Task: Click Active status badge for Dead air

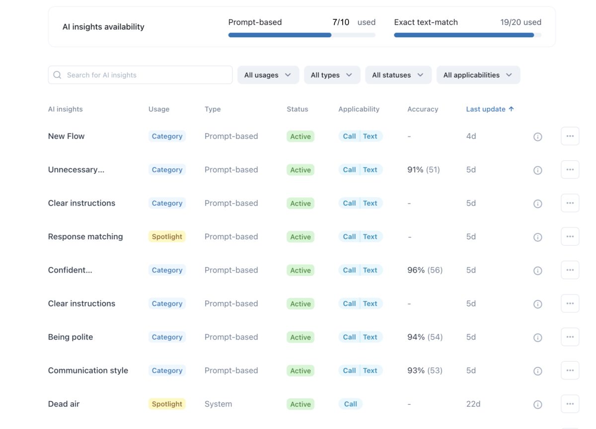Action: [300, 404]
